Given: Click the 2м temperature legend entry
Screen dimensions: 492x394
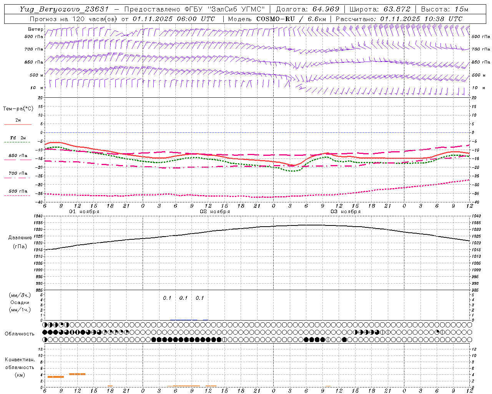Looking at the screenshot, I should point(18,120).
